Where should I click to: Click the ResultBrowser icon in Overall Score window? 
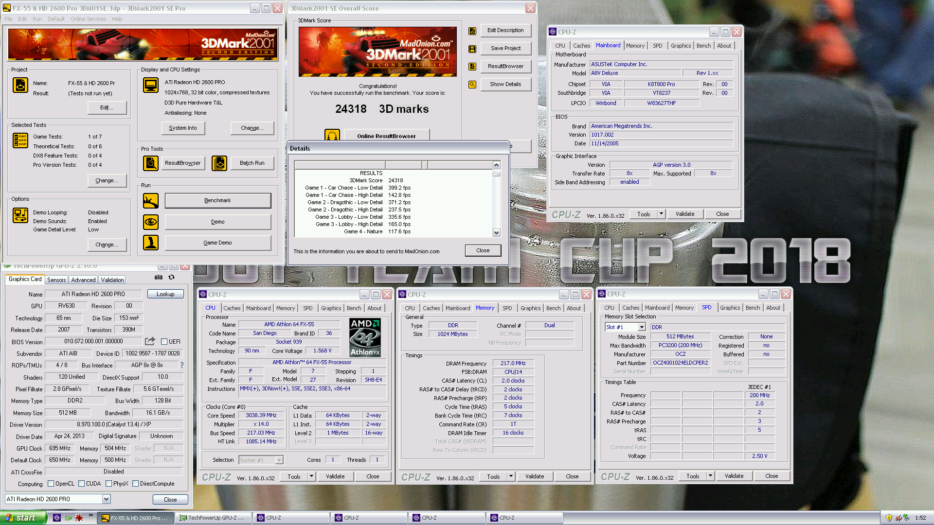coord(472,67)
